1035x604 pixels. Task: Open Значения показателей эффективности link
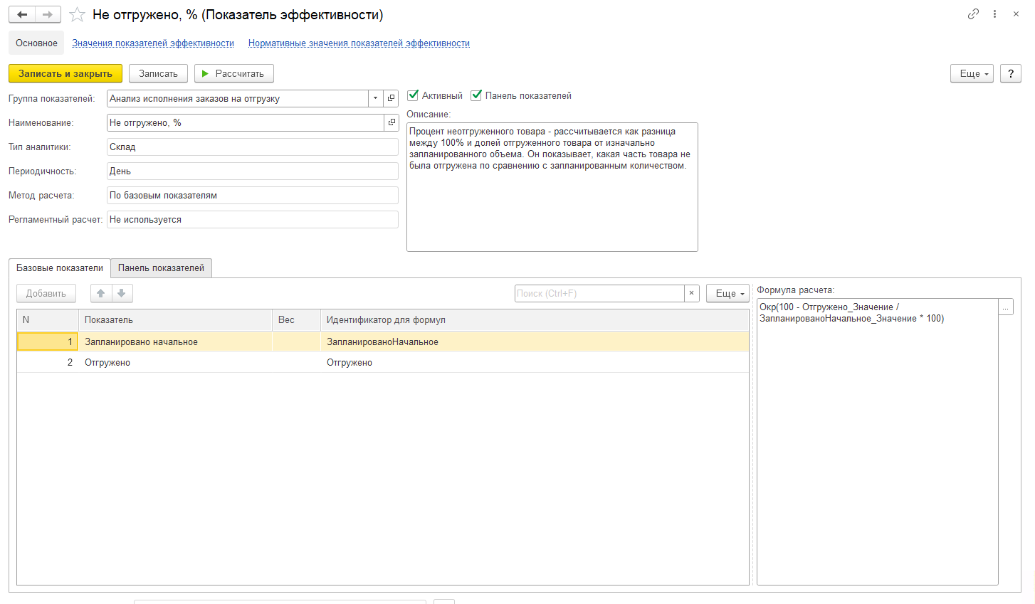[153, 43]
